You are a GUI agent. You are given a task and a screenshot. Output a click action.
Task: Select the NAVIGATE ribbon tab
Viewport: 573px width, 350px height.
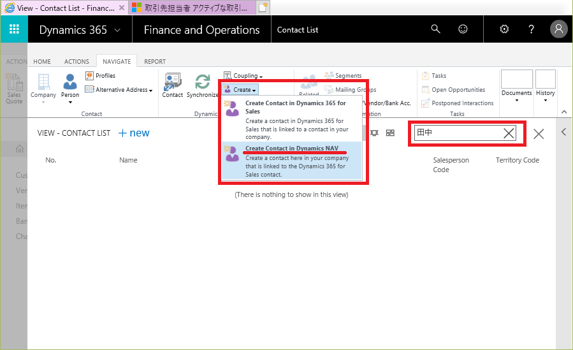(x=117, y=61)
